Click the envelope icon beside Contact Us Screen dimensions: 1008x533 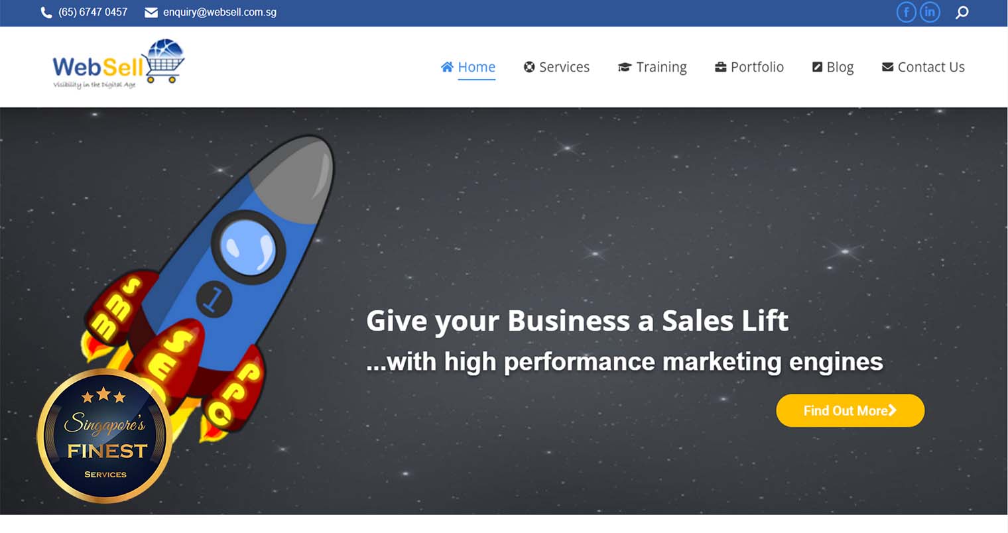pyautogui.click(x=887, y=66)
